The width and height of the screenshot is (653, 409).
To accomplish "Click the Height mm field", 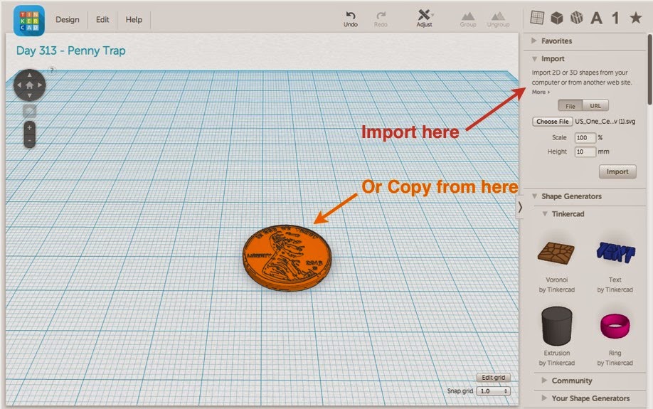I will pos(585,152).
